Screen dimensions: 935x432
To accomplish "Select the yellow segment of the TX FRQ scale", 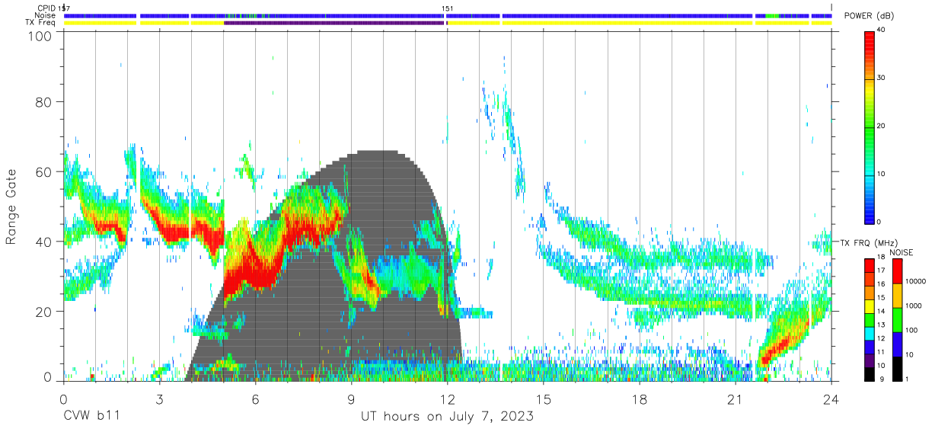I will (870, 306).
